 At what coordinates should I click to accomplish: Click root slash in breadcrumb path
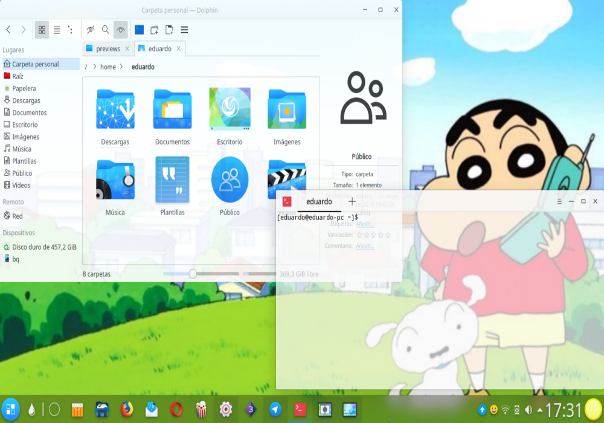tap(86, 67)
